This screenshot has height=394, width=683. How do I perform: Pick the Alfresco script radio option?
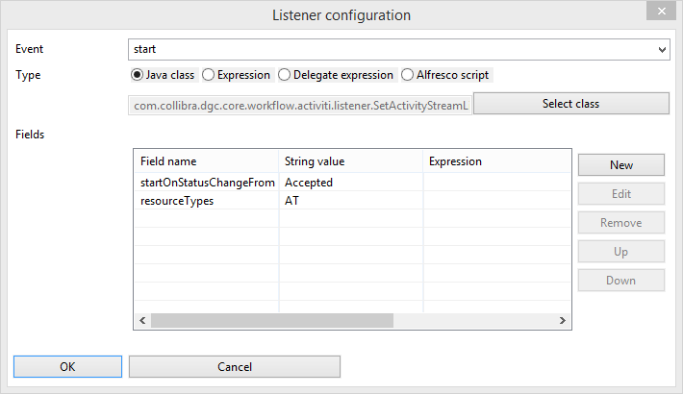click(407, 75)
